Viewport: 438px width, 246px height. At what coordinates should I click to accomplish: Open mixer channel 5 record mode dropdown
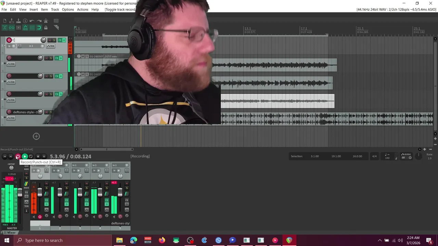(117, 170)
